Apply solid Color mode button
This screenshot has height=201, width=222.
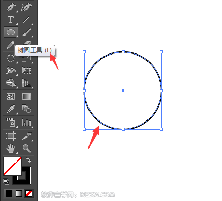(9, 193)
